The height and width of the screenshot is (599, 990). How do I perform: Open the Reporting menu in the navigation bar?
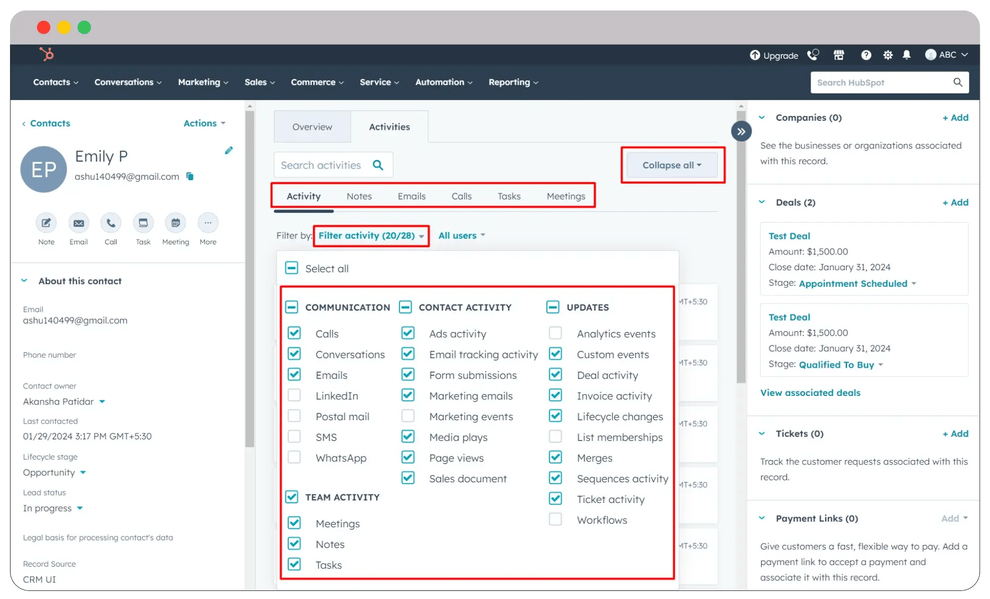(513, 82)
